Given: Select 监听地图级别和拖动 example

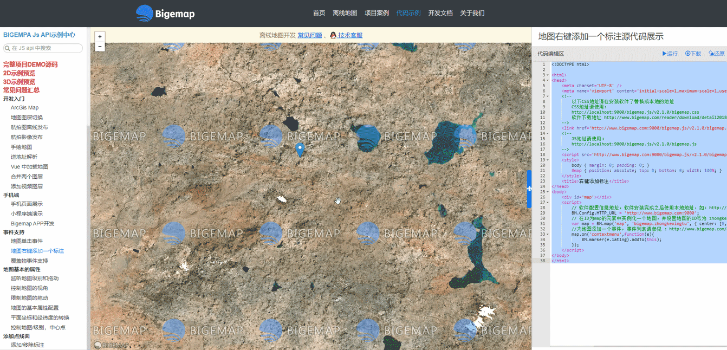Looking at the screenshot, I should click(35, 278).
